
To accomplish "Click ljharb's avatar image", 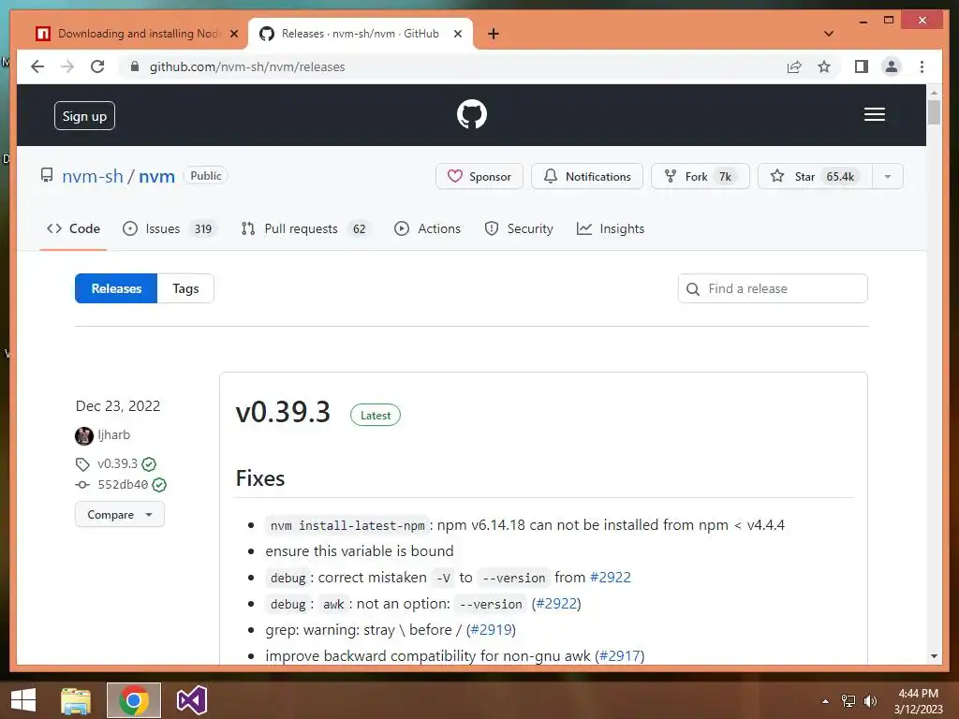I will click(x=83, y=436).
